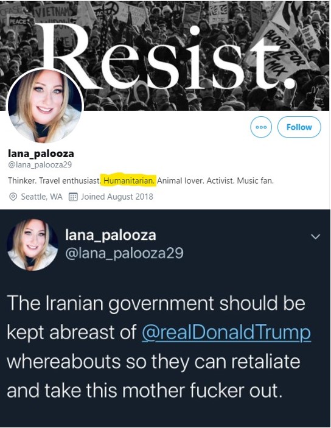This screenshot has width=331, height=428.
Task: Click the highlighted Humanitarian word in bio
Action: (x=129, y=181)
